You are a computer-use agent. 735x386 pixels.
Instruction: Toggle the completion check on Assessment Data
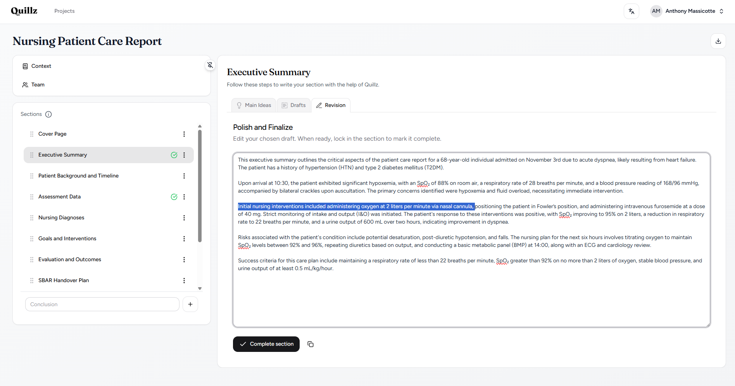point(174,197)
